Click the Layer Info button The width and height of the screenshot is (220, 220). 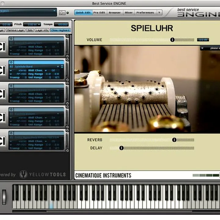[42, 30]
